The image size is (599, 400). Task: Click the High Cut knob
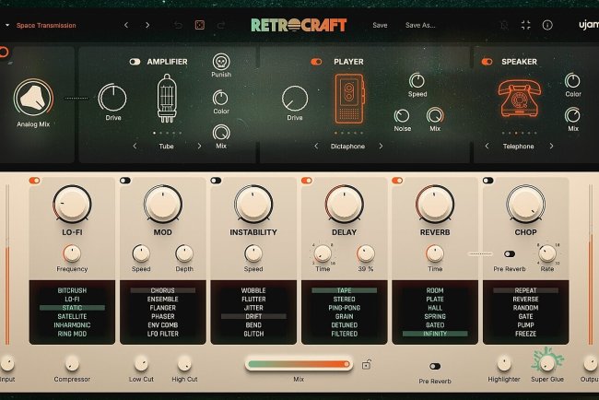[x=184, y=364]
